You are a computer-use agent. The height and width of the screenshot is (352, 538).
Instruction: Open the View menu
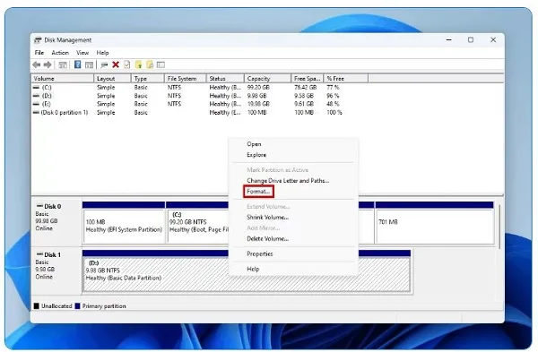point(82,53)
